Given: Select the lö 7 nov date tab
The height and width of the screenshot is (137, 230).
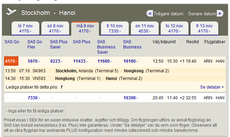Looking at the screenshot, I should [x=25, y=28].
